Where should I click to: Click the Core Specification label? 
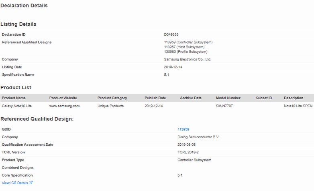point(17,175)
